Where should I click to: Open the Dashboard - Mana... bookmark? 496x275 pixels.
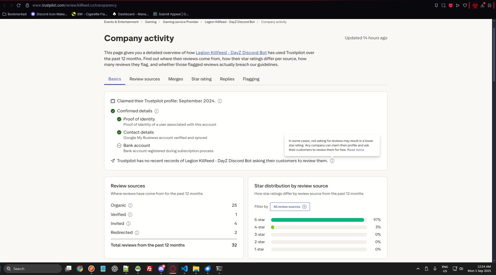pyautogui.click(x=131, y=14)
